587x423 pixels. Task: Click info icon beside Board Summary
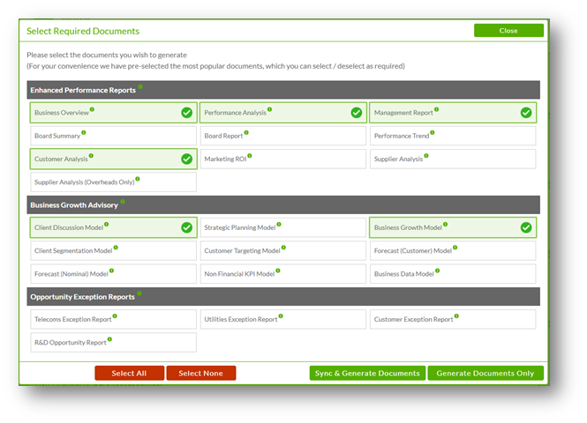pyautogui.click(x=85, y=133)
